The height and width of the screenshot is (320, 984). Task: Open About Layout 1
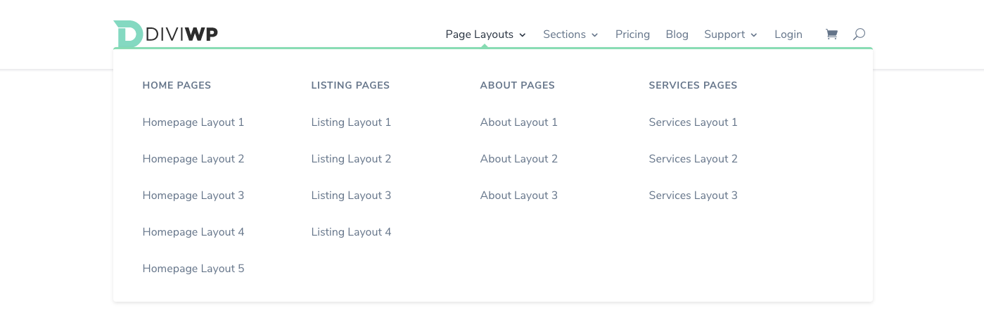[519, 122]
